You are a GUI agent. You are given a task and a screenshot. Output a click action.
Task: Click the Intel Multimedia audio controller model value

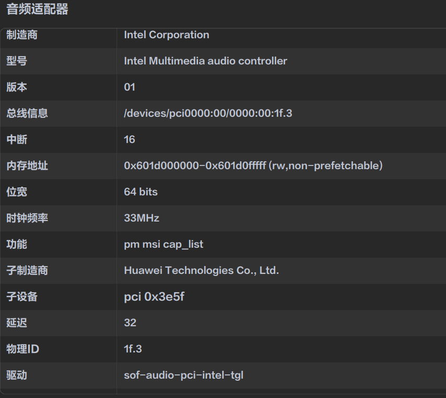pyautogui.click(x=205, y=61)
